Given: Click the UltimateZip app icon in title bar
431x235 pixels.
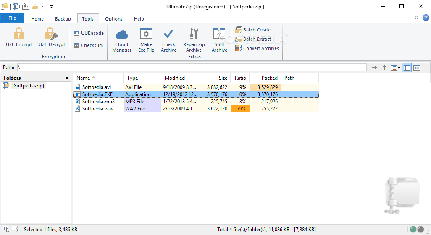Looking at the screenshot, I should click(x=4, y=7).
